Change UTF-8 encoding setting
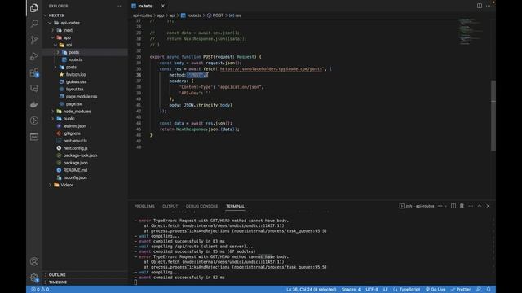 click(x=372, y=290)
